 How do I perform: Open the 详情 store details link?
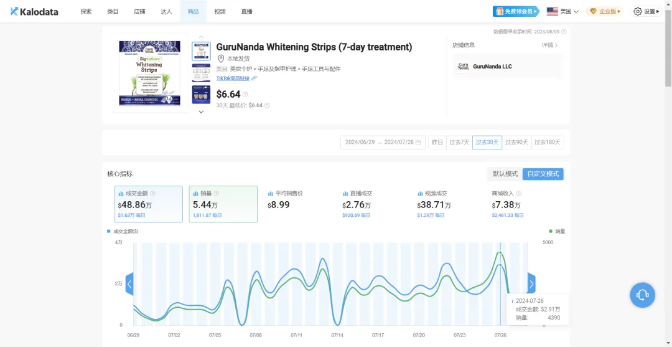coord(550,45)
